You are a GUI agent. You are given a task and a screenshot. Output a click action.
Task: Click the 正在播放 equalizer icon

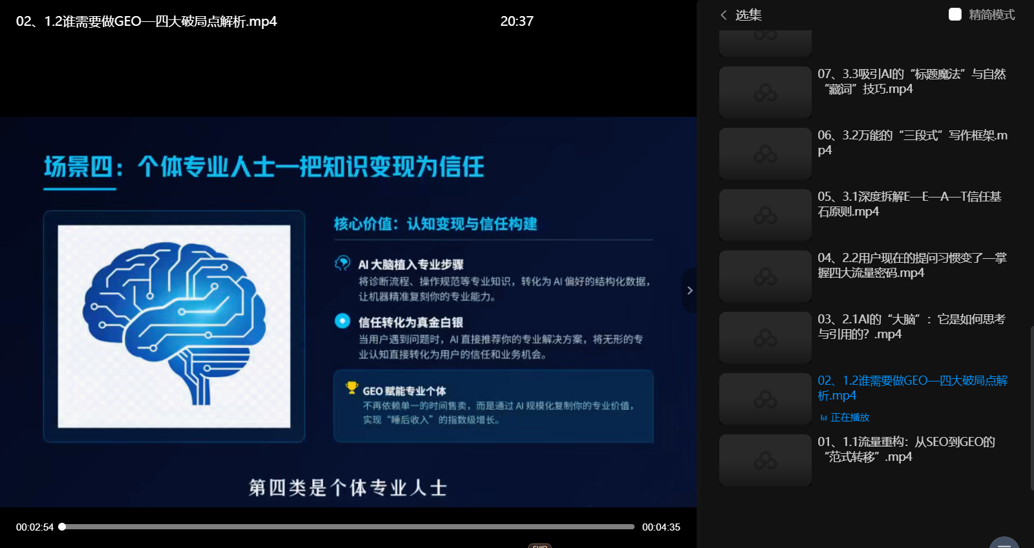[x=823, y=418]
